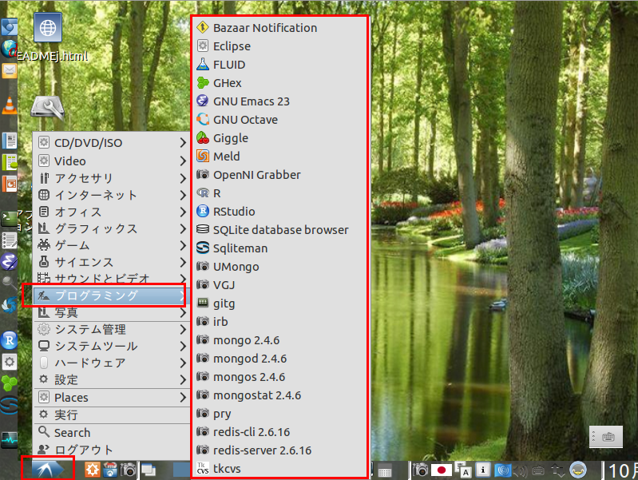Click the Emacs icon in the left dock
Screen dimensions: 638x480
point(9,261)
